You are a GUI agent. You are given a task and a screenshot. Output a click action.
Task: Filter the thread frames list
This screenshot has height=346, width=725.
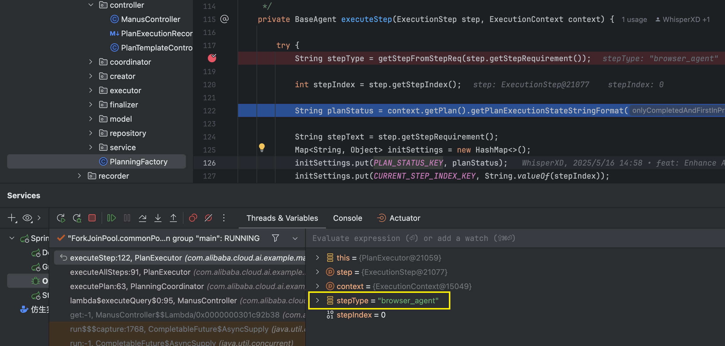pos(275,238)
